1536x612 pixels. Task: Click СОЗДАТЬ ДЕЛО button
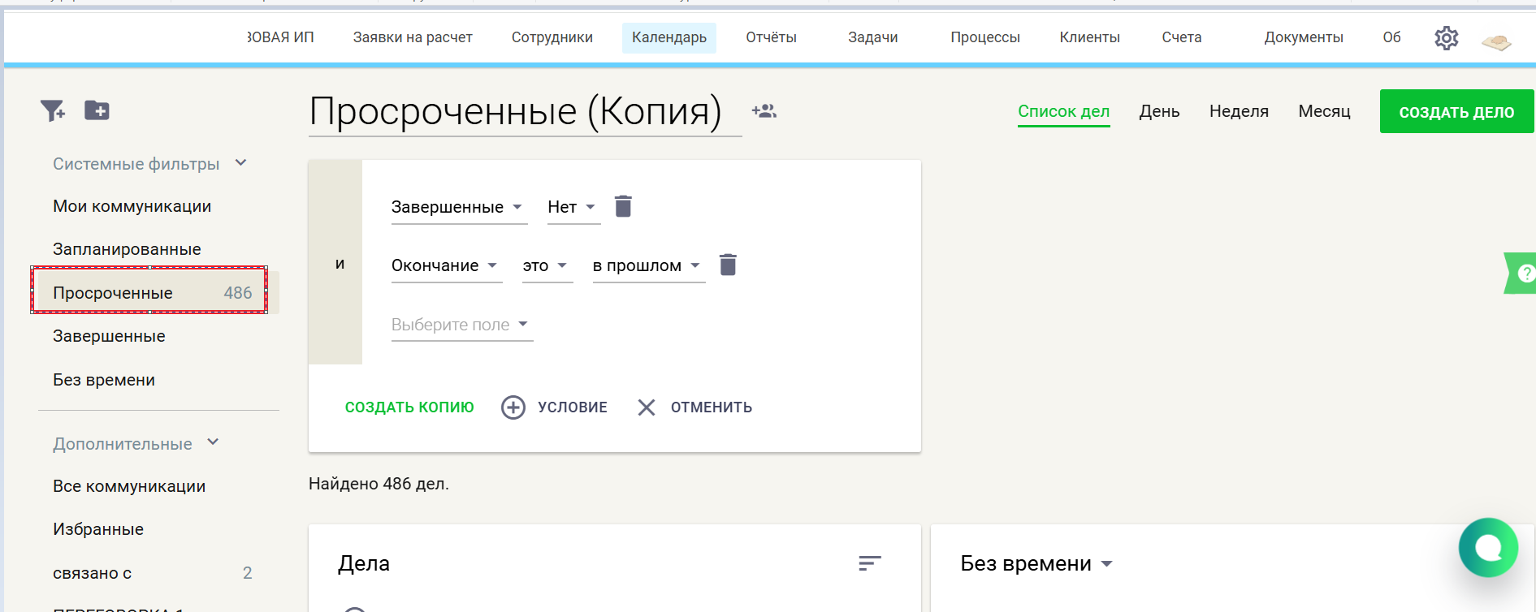[1456, 111]
